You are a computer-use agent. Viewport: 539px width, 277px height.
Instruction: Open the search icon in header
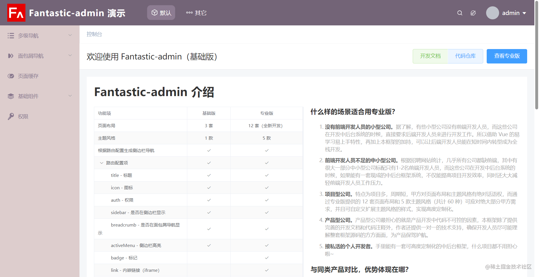[x=460, y=13]
